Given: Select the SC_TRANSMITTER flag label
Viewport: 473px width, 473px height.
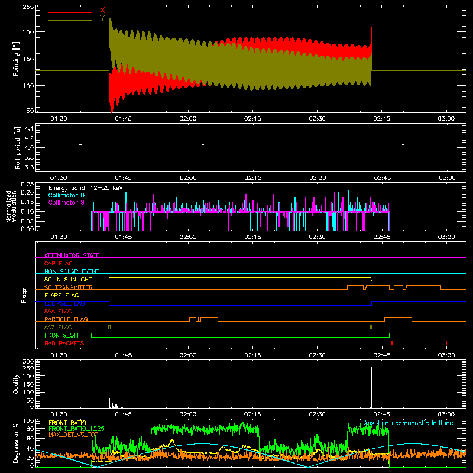Looking at the screenshot, I should (68, 287).
